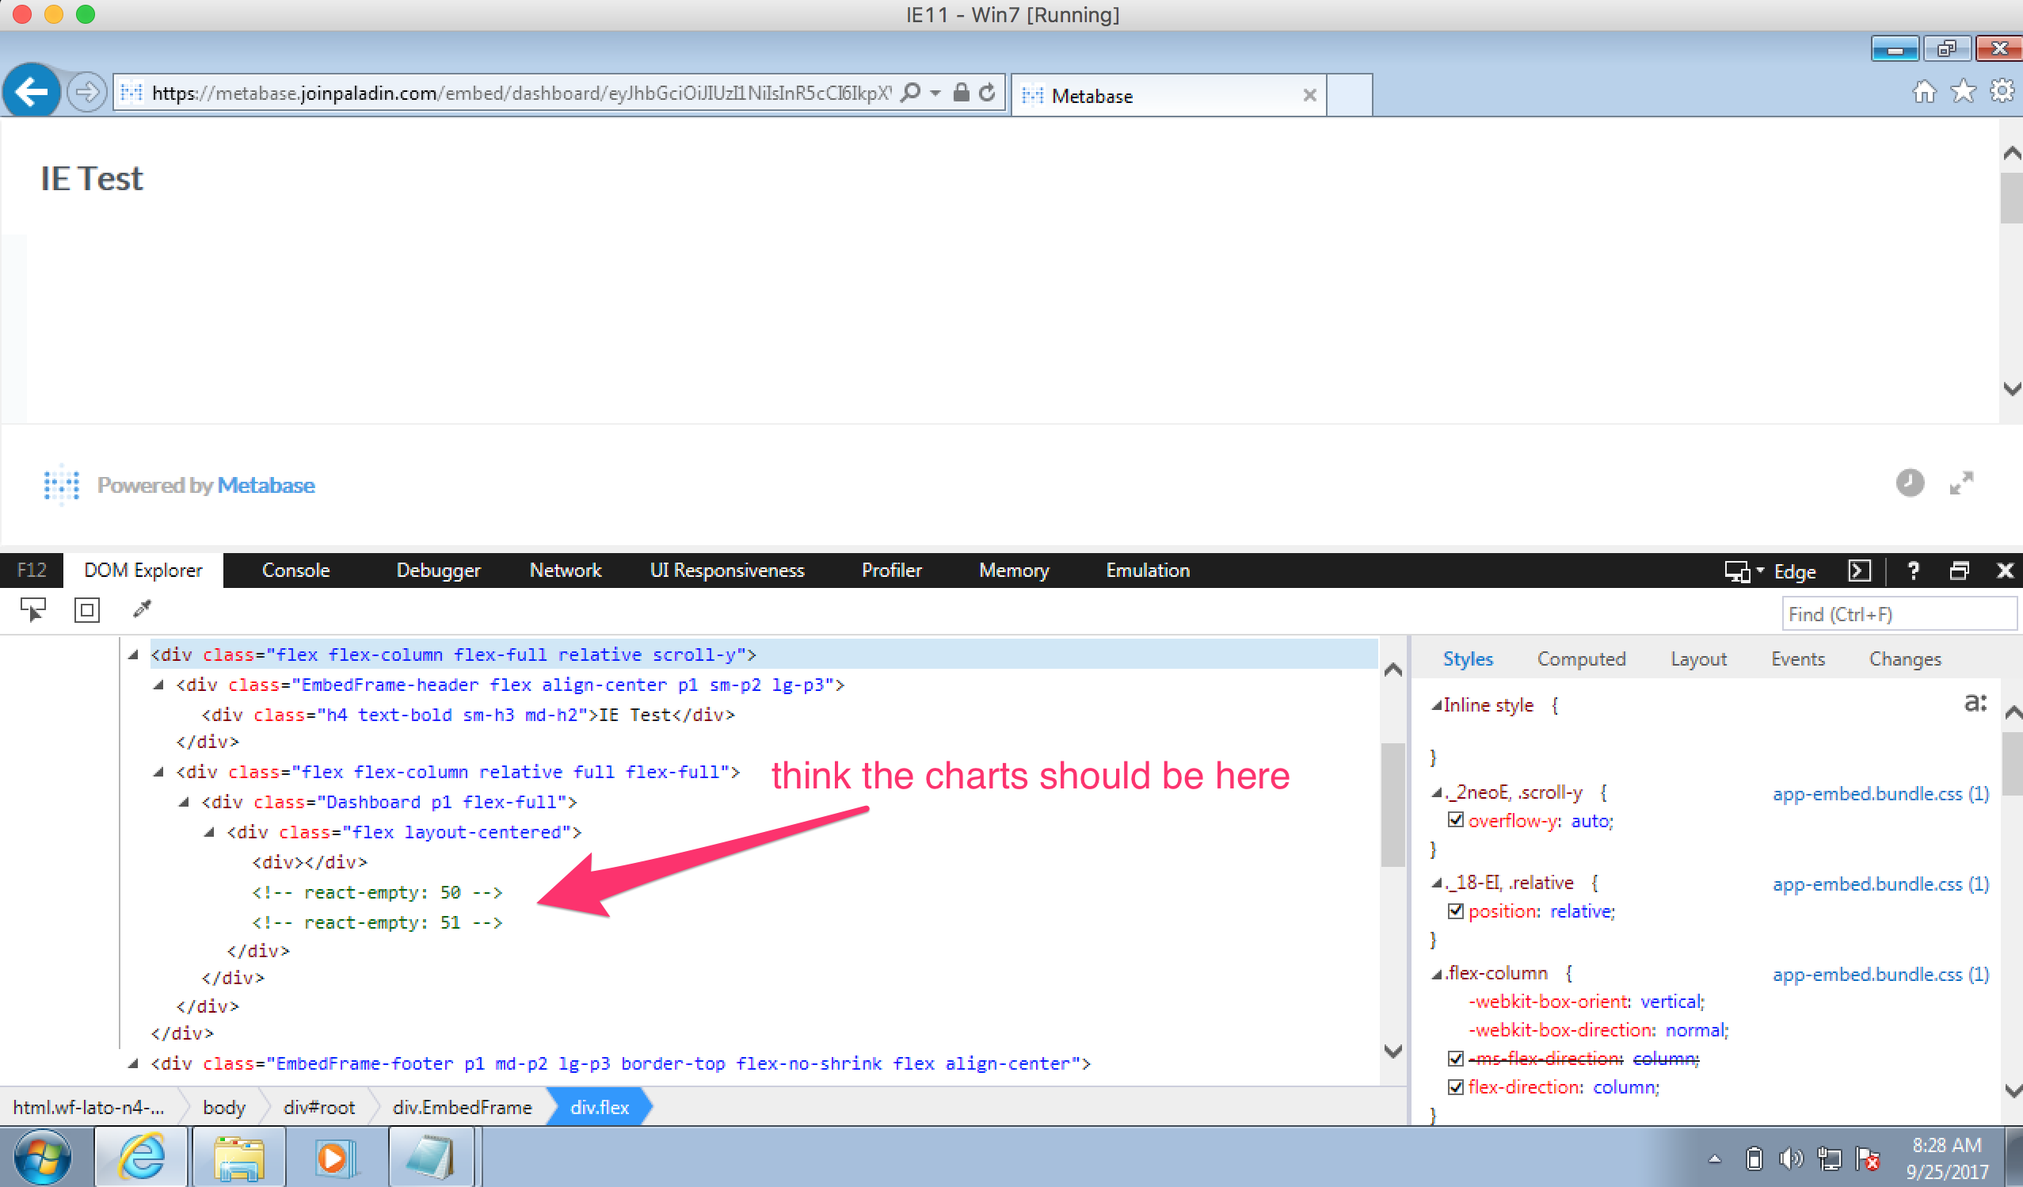Unpin DevTools into a separate window
The image size is (2023, 1187).
1960,571
